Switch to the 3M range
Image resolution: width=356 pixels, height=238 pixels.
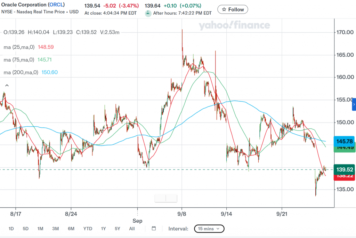[x=56, y=229]
